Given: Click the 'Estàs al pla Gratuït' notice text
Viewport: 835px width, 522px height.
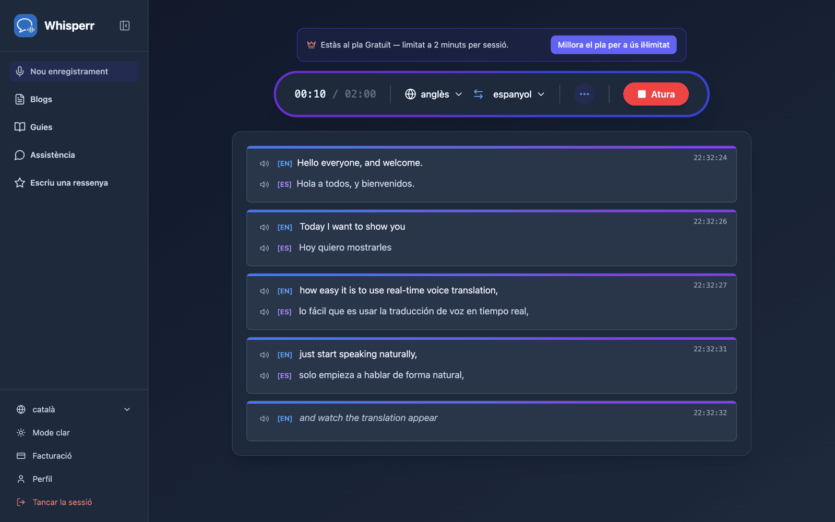Looking at the screenshot, I should tap(414, 45).
